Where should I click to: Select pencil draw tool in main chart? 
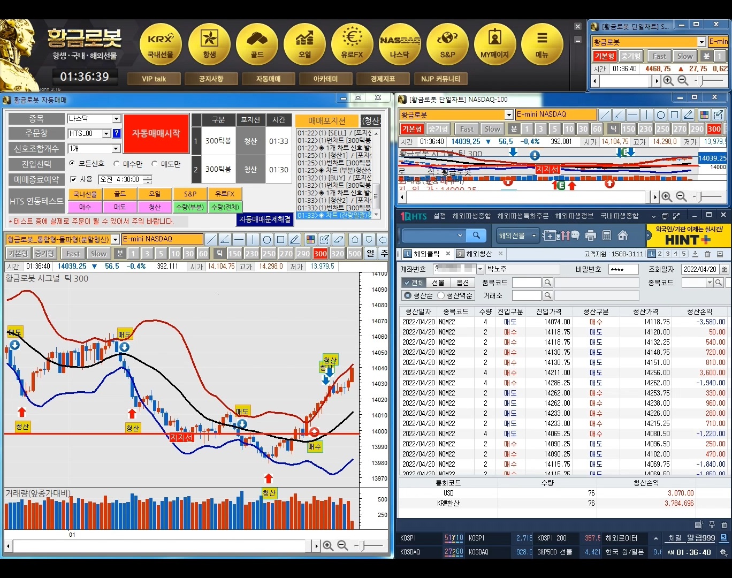pyautogui.click(x=295, y=239)
